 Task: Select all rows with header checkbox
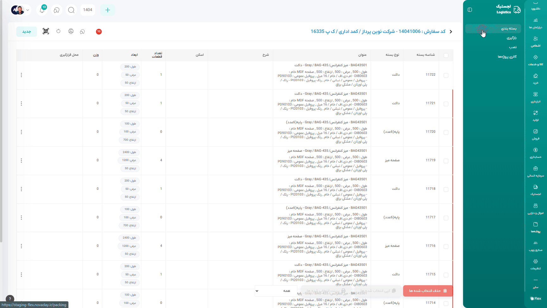(446, 55)
